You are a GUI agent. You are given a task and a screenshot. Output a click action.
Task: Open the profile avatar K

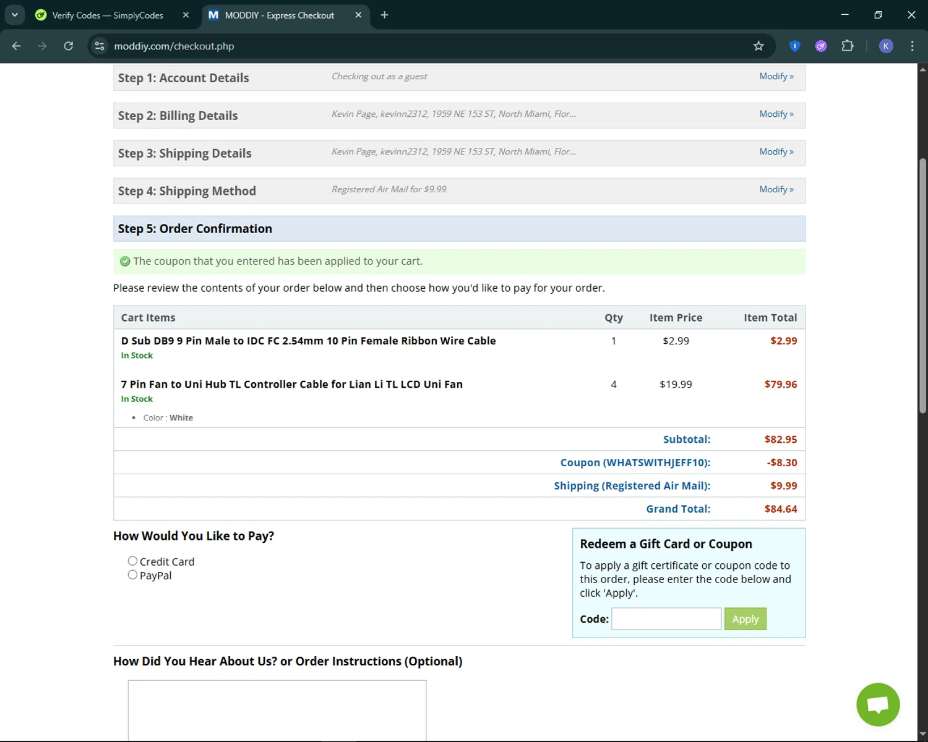click(886, 46)
